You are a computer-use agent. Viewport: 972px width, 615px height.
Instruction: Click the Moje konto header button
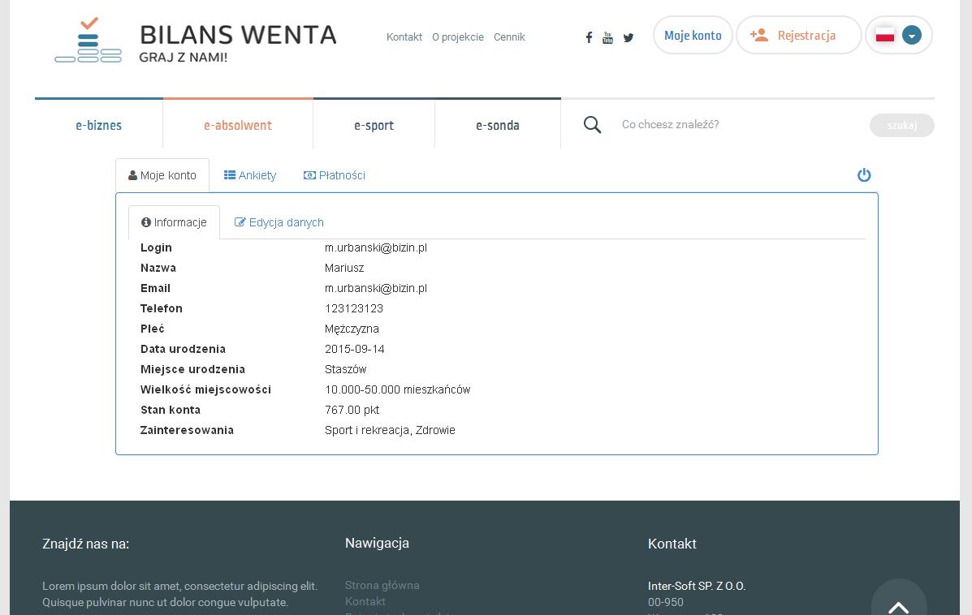[693, 36]
